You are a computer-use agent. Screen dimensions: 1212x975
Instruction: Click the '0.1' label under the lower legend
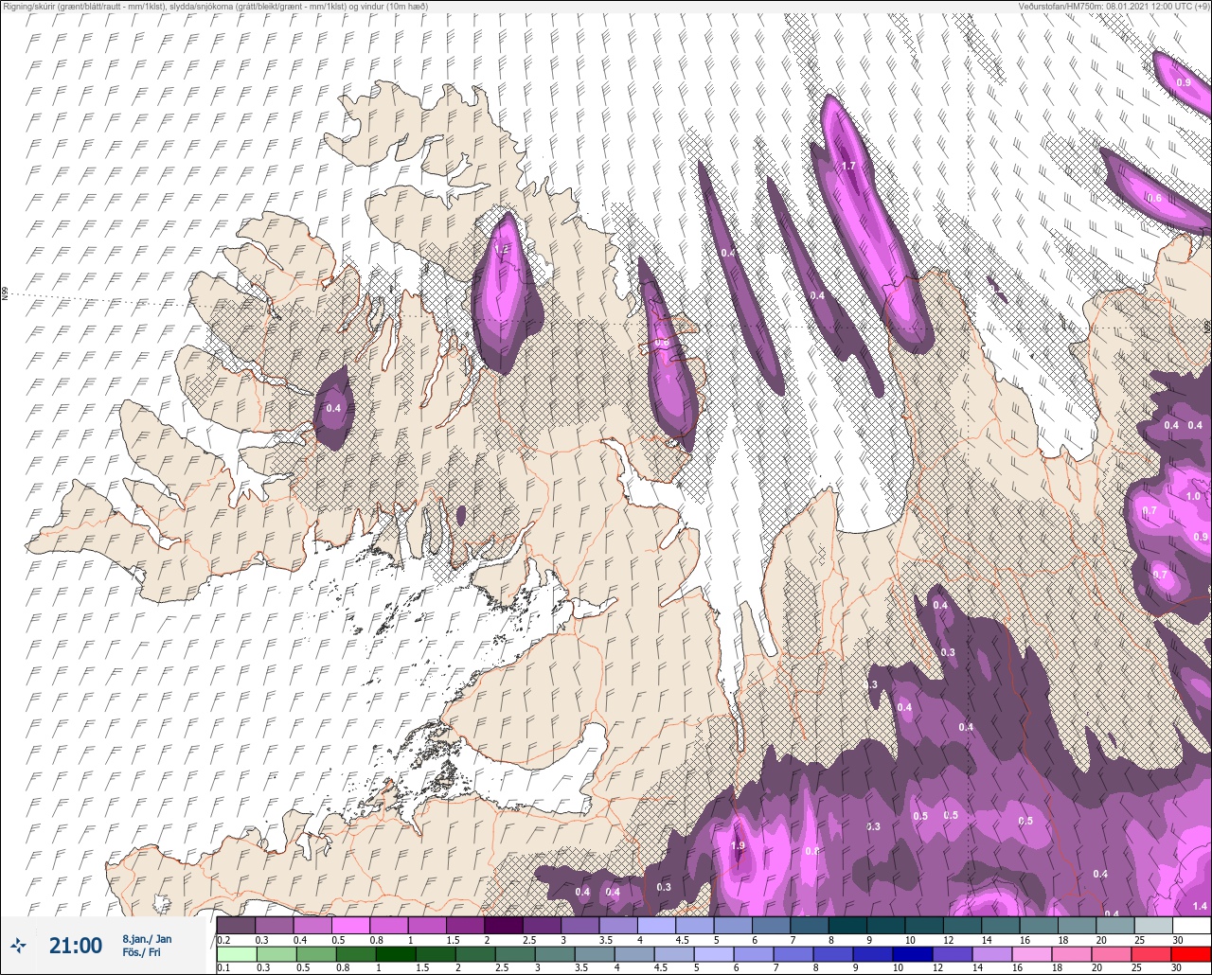coord(223,967)
